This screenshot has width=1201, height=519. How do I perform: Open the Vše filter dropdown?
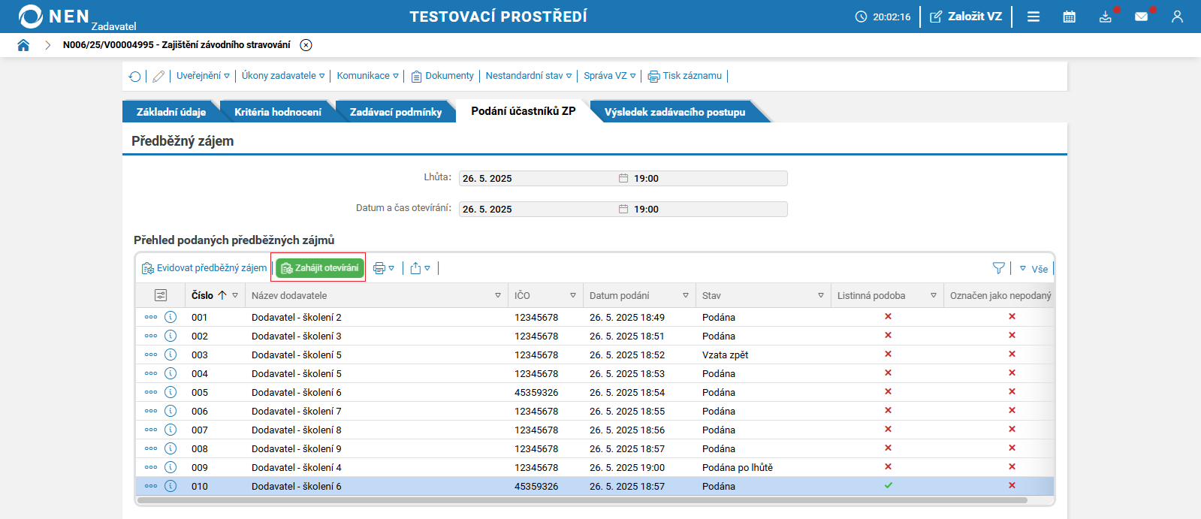click(1034, 269)
